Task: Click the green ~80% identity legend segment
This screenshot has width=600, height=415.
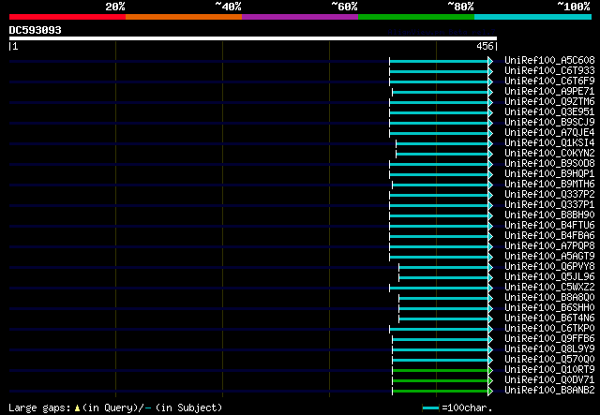Action: pyautogui.click(x=416, y=17)
